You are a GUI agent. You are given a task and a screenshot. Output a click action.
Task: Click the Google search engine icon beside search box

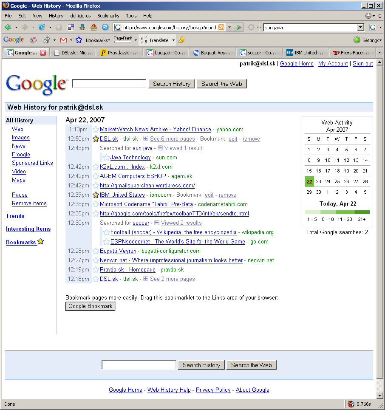click(x=372, y=27)
